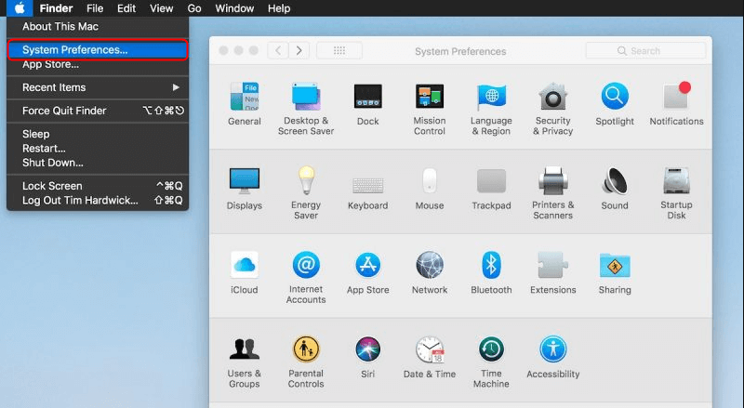Expand the Recent Items submenu
Image resolution: width=744 pixels, height=408 pixels.
98,87
